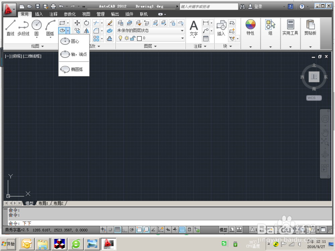The height and width of the screenshot is (251, 335).
Task: Toggle Snap mode in status bar
Action: pyautogui.click(x=110, y=230)
